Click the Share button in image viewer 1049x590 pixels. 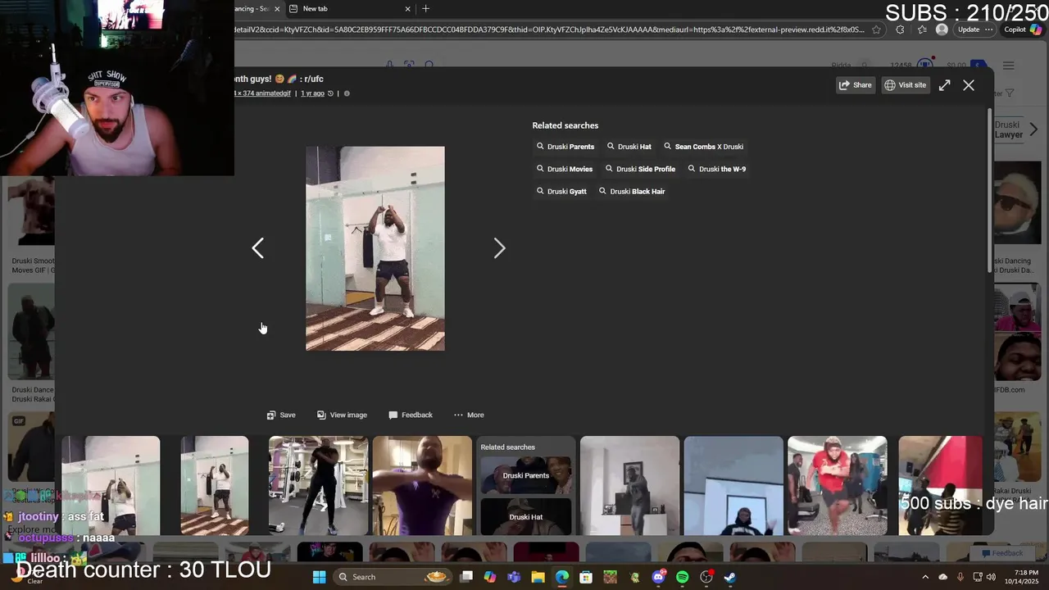coord(855,85)
